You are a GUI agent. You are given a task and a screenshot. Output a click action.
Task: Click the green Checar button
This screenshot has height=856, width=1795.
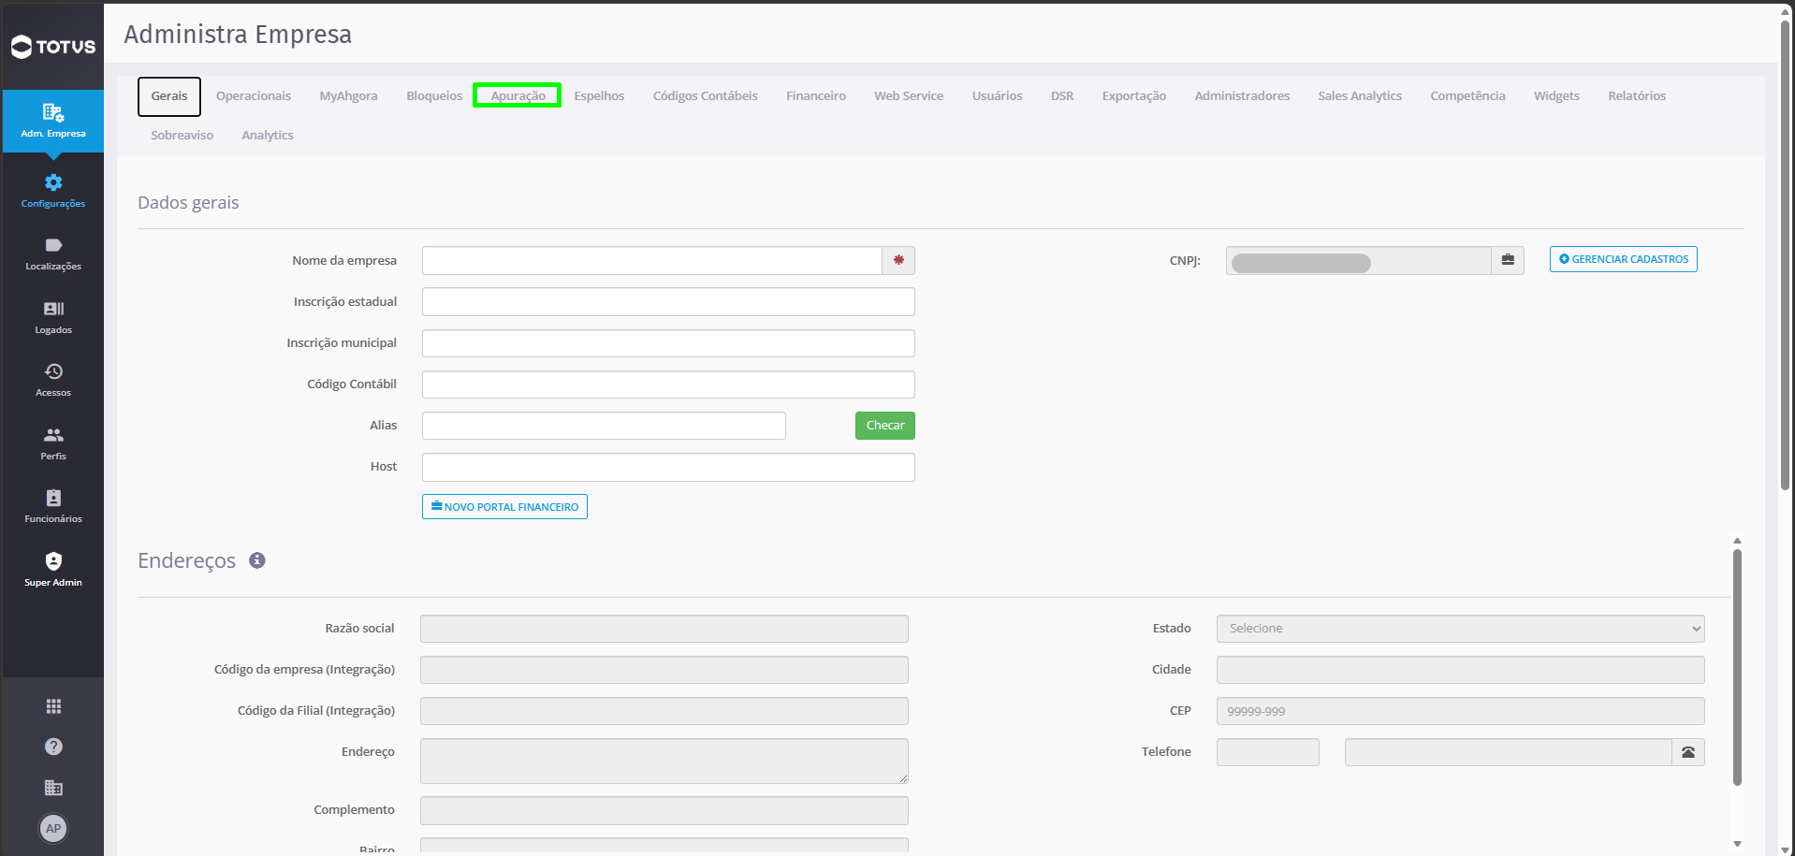[x=885, y=426]
